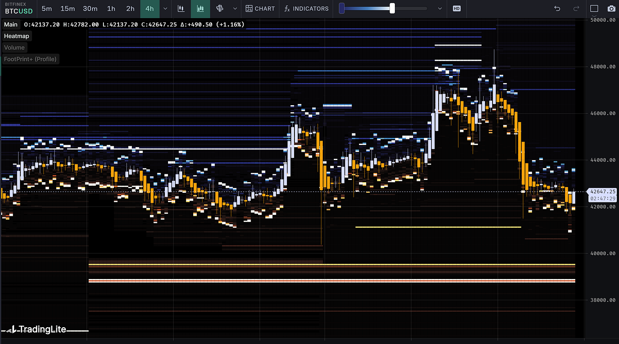Viewport: 619px width, 344px height.
Task: Click the 38000.00 price axis label
Action: (x=603, y=300)
